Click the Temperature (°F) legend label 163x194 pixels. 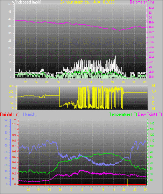(x=123, y=114)
